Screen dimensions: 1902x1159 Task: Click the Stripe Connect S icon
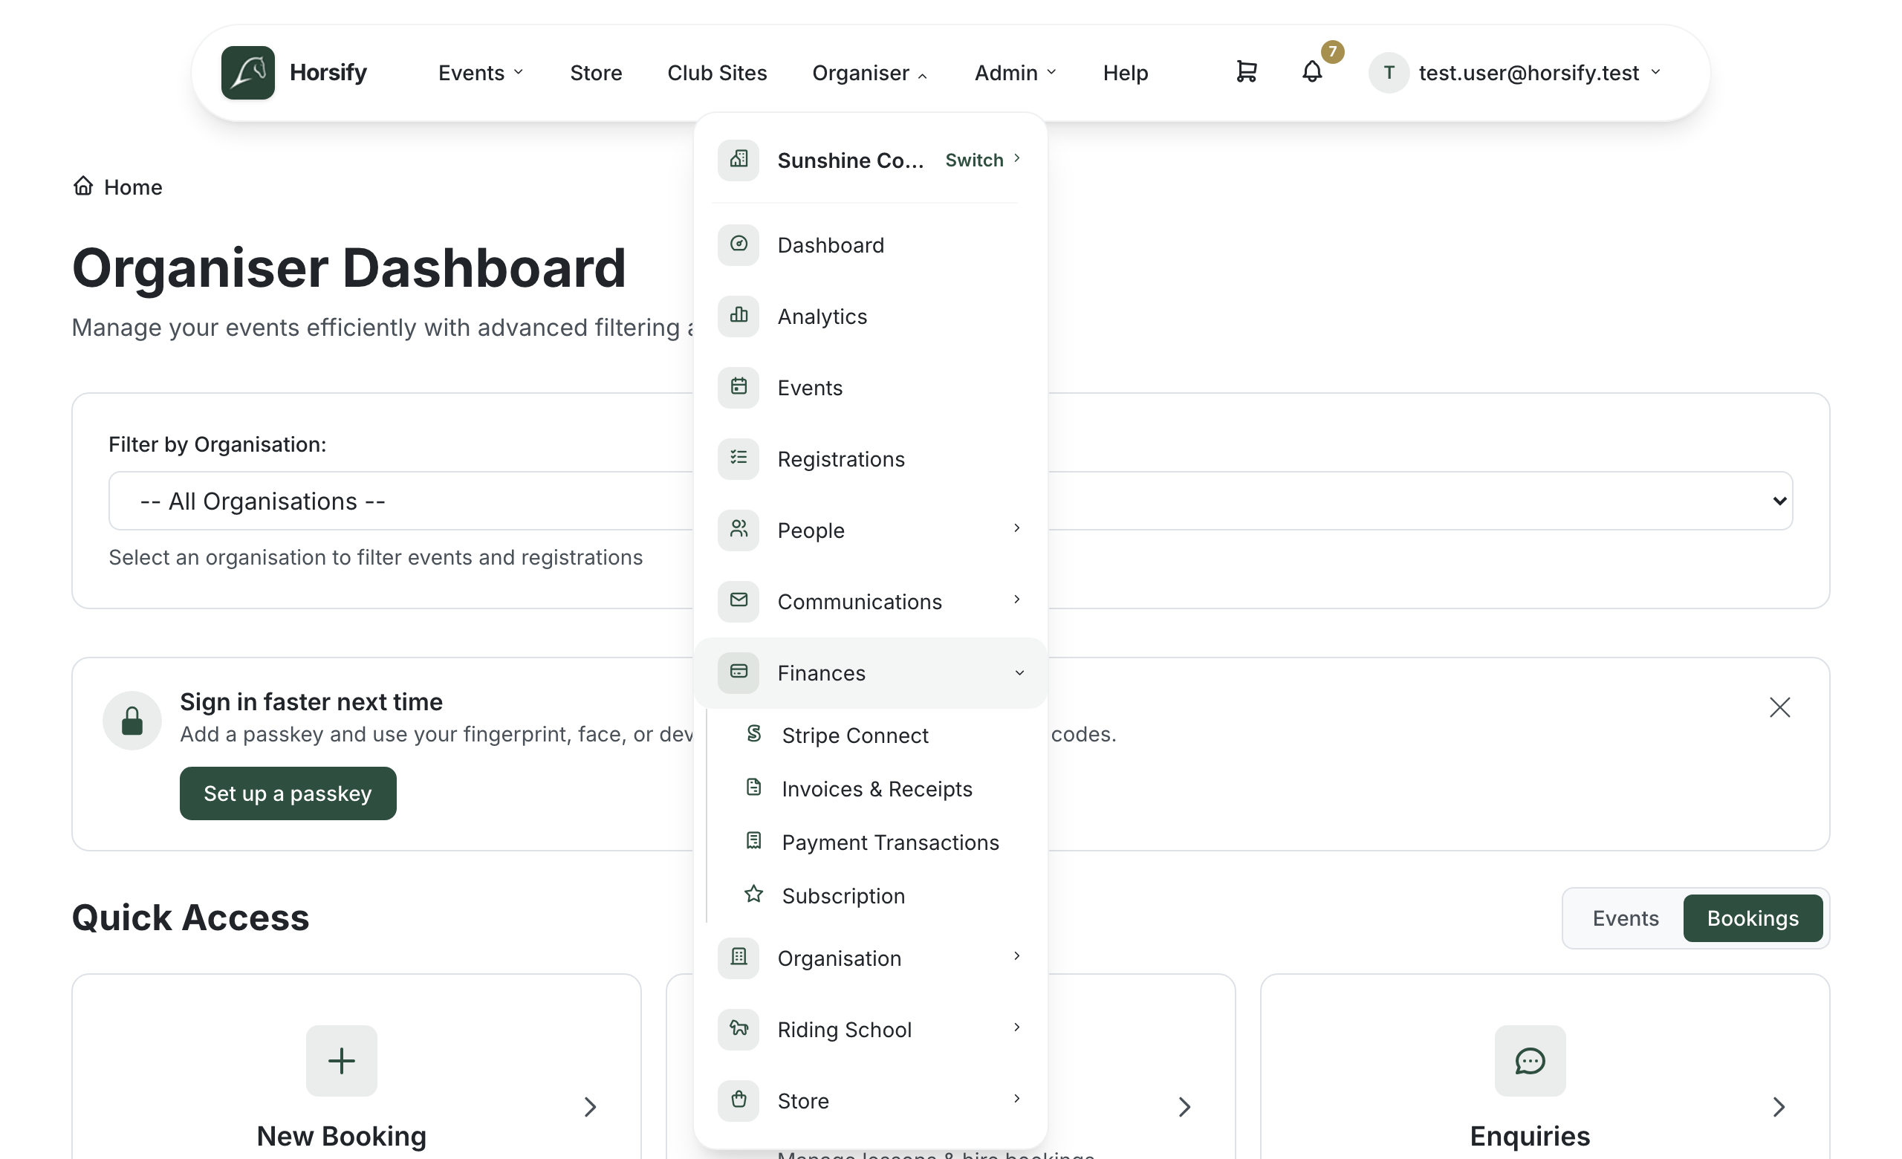[754, 734]
